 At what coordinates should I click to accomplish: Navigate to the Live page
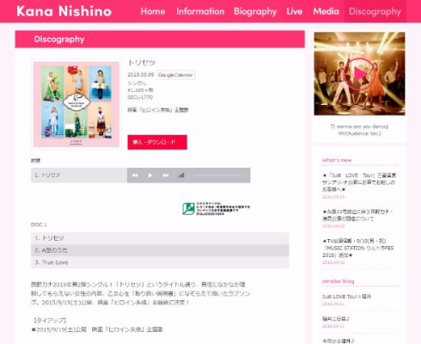(295, 11)
